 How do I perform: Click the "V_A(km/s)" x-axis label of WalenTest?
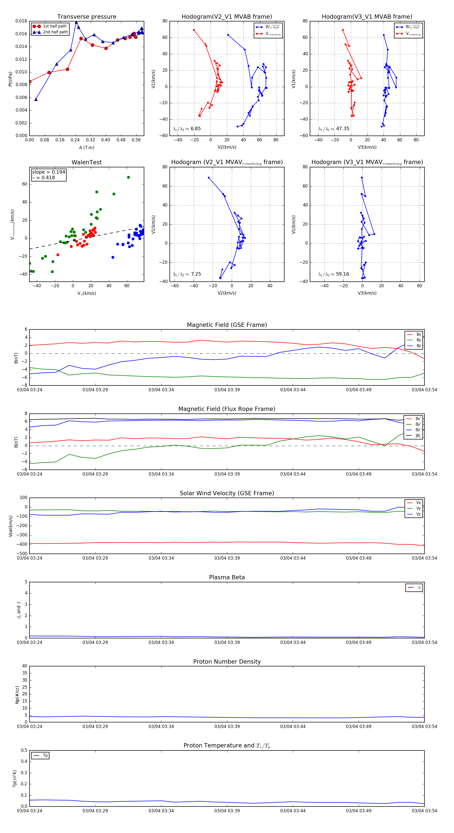pyautogui.click(x=87, y=293)
